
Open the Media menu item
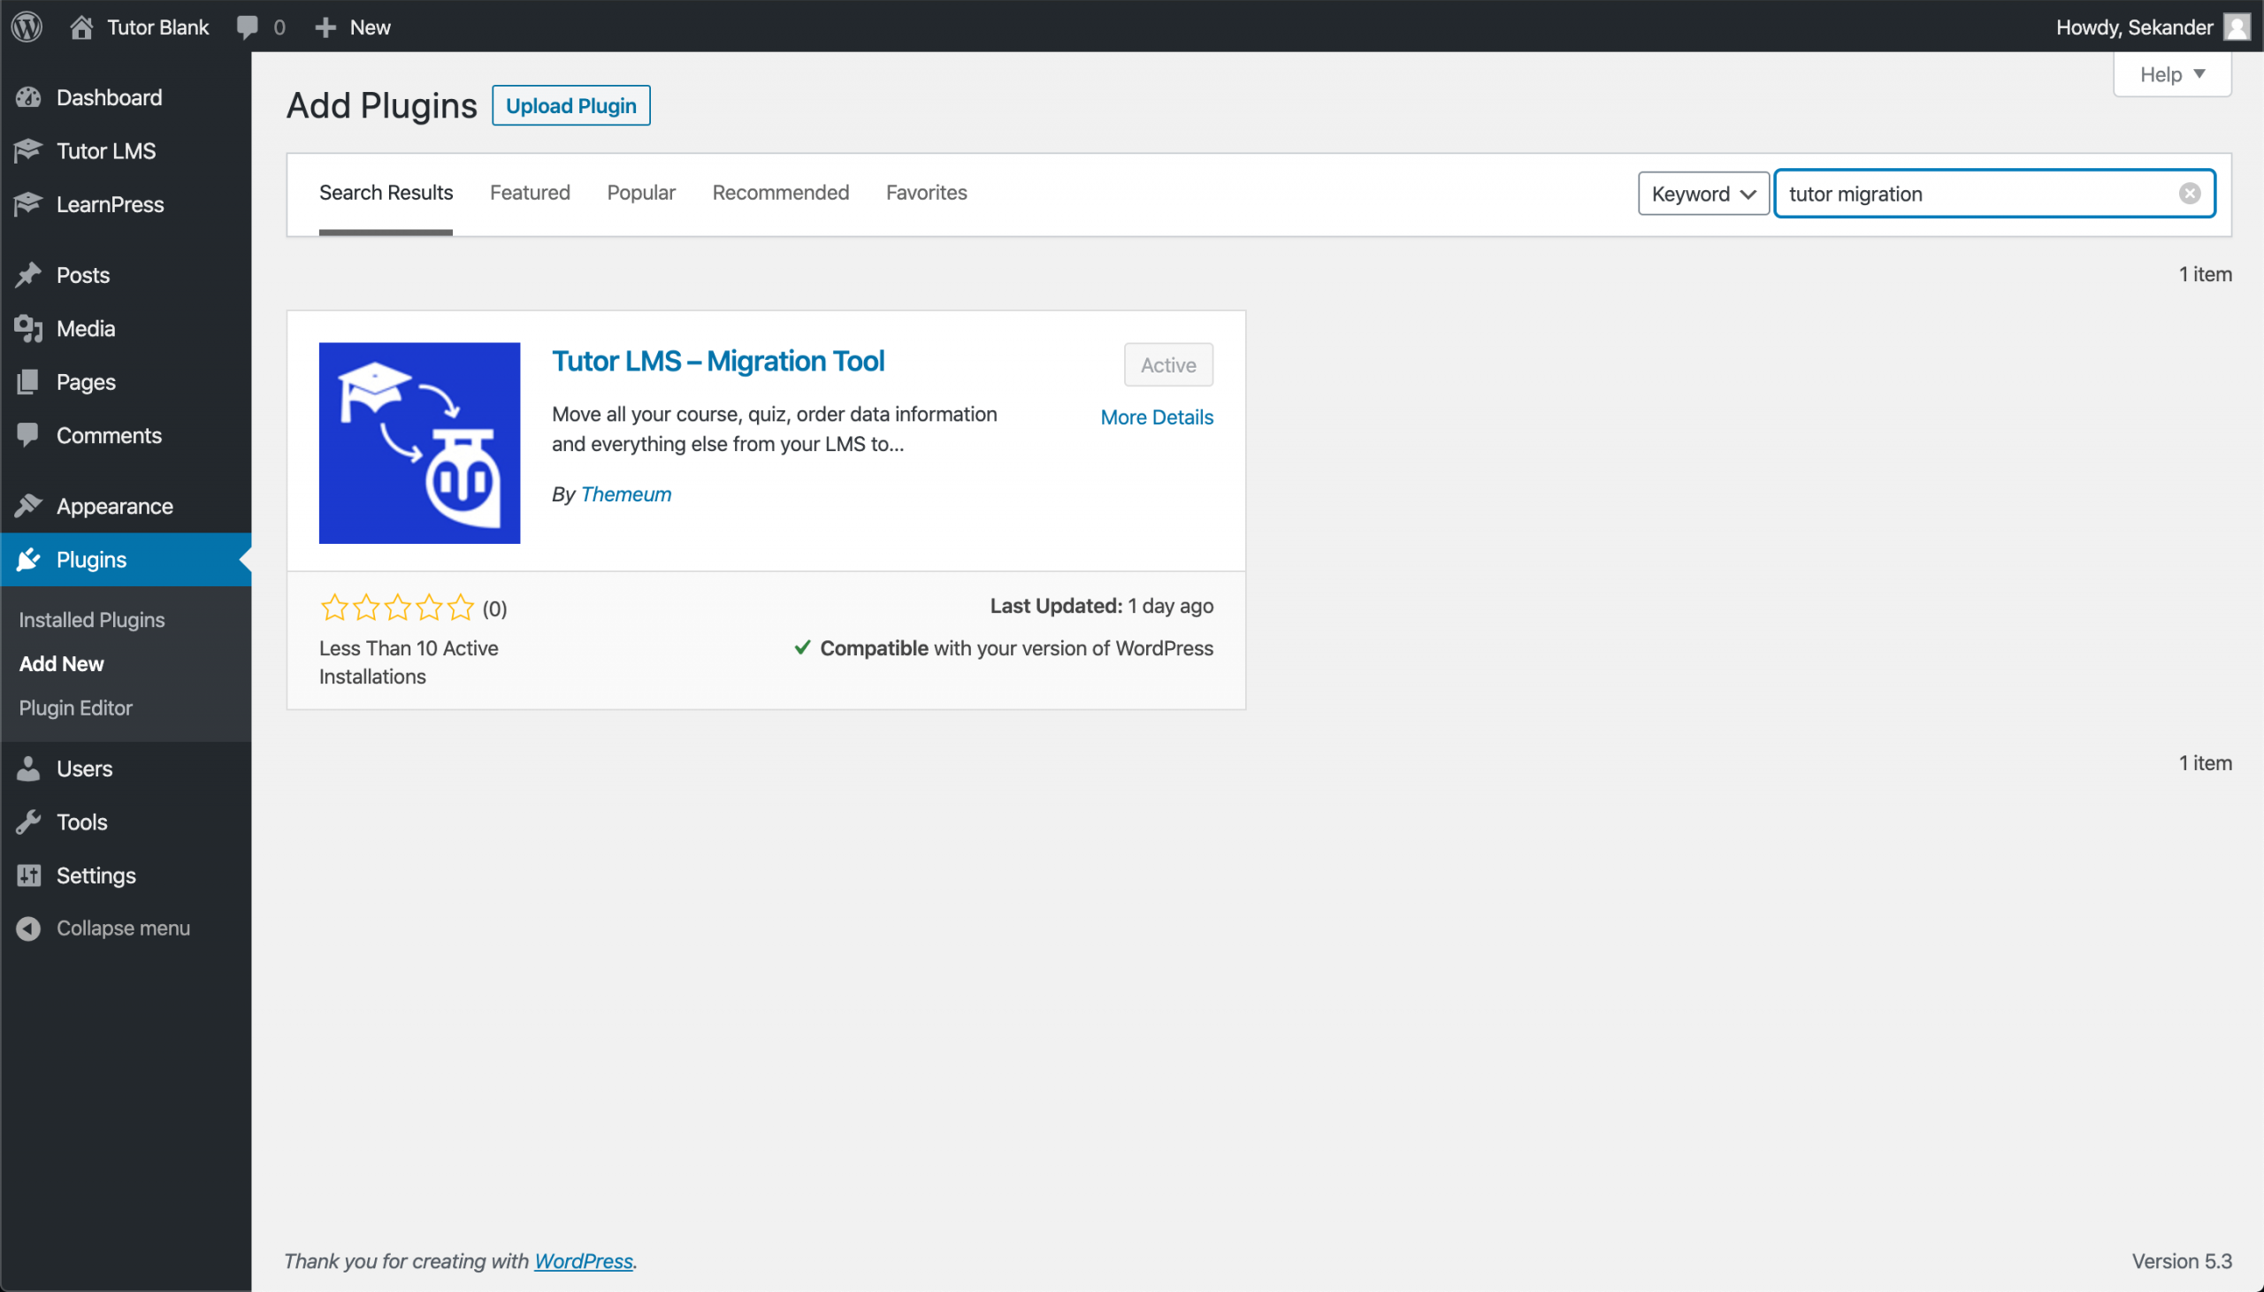pos(86,328)
